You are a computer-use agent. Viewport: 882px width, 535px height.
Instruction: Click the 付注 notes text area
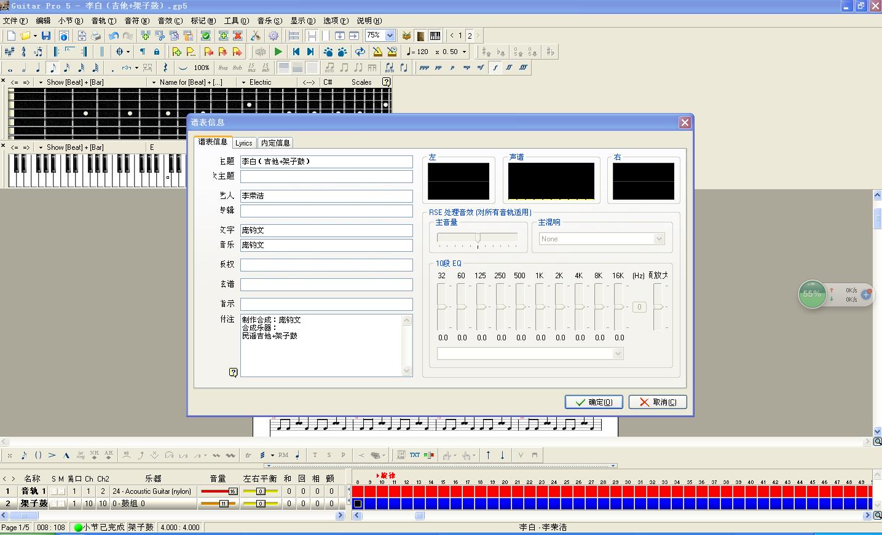point(326,345)
